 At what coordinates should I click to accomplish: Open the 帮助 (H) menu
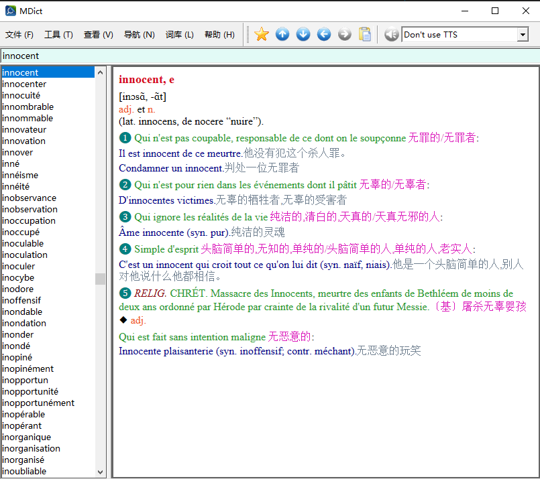pyautogui.click(x=219, y=35)
